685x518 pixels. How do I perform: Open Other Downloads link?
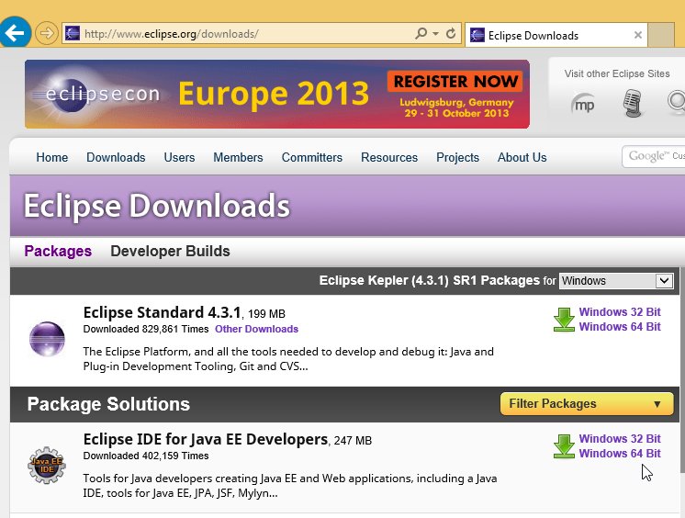[256, 329]
